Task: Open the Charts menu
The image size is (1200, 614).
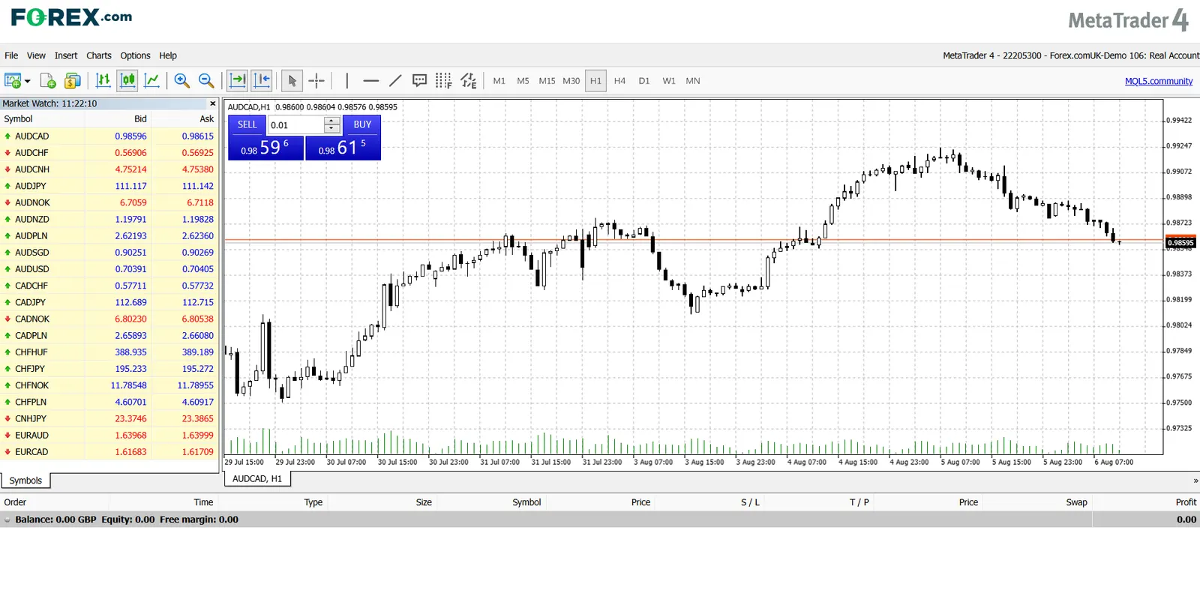Action: tap(99, 55)
